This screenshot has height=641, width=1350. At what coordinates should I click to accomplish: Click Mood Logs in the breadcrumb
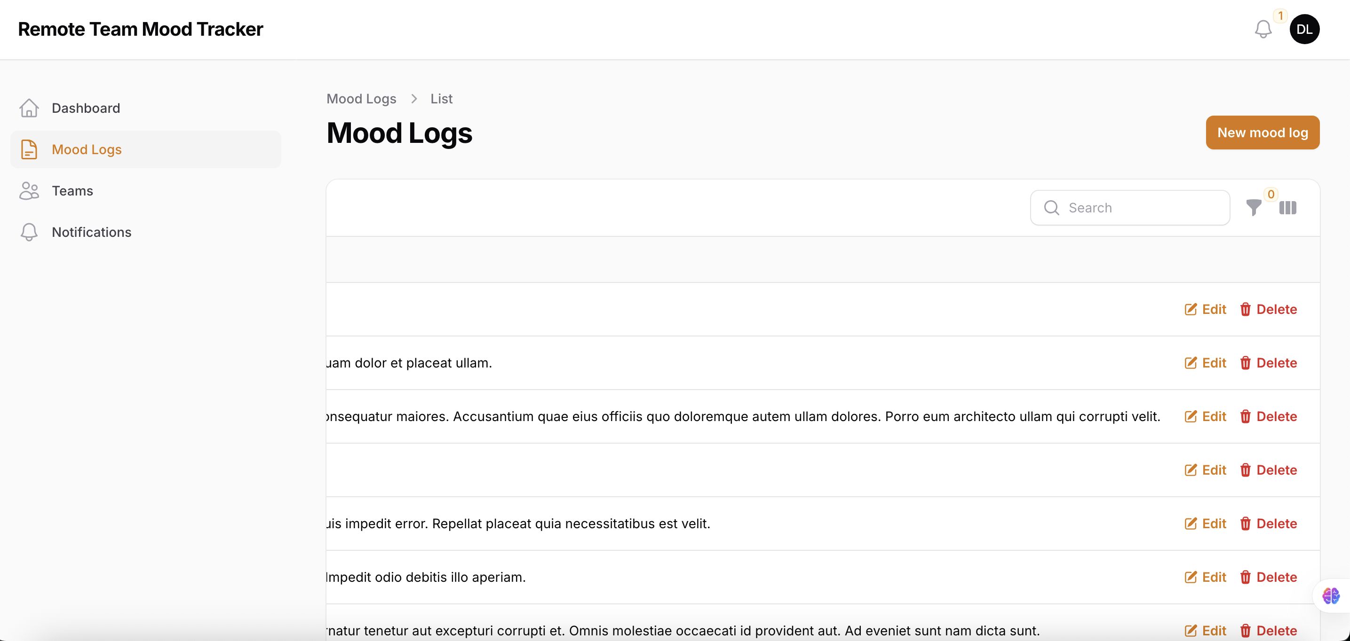[x=361, y=99]
